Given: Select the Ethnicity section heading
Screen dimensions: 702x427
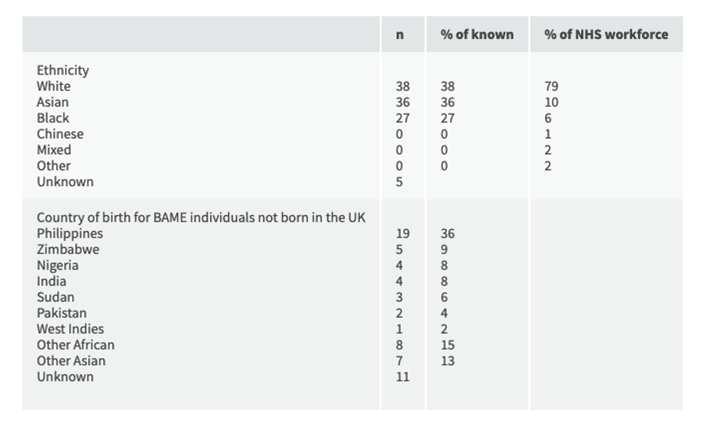Looking at the screenshot, I should pos(62,71).
